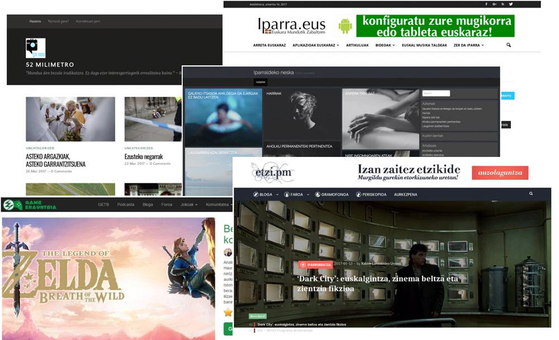Open Twitter icon in Iparra.eus top bar

click(511, 4)
